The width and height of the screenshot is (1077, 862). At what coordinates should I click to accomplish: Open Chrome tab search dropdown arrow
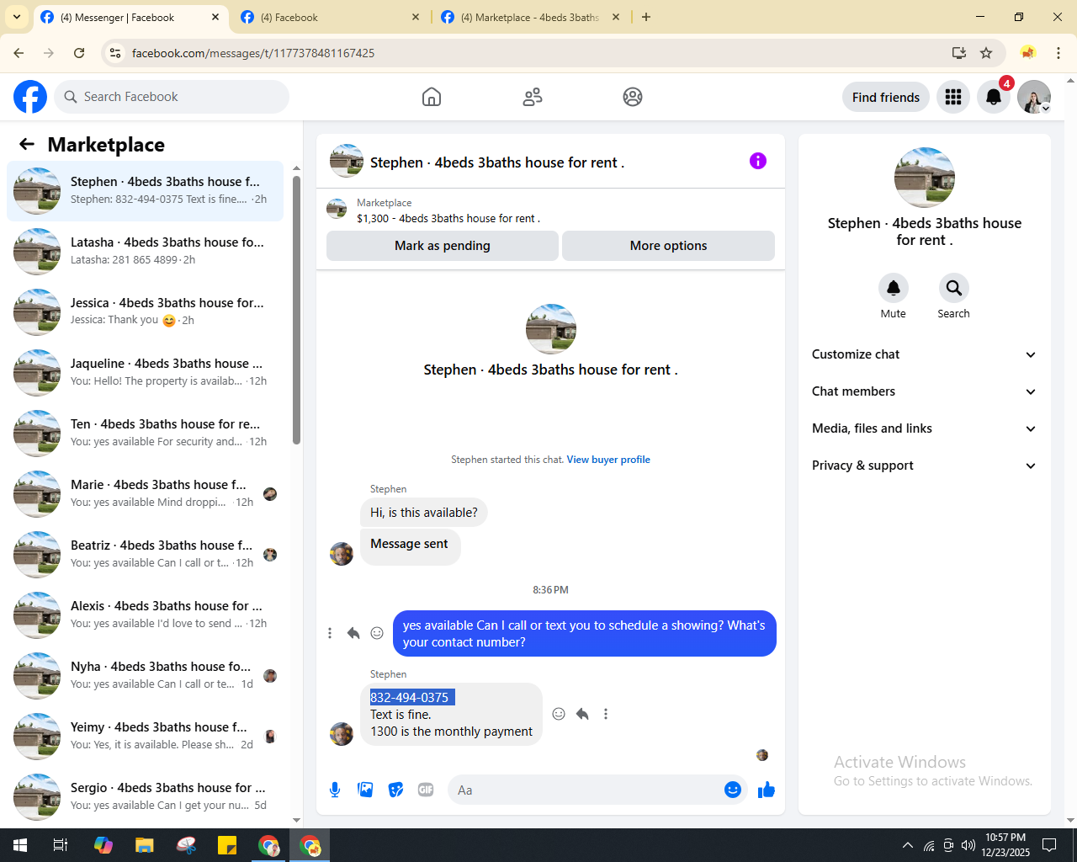tap(17, 17)
